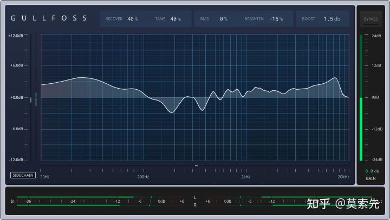Click the small range handle below graph
The width and height of the screenshot is (390, 220).
[196, 165]
